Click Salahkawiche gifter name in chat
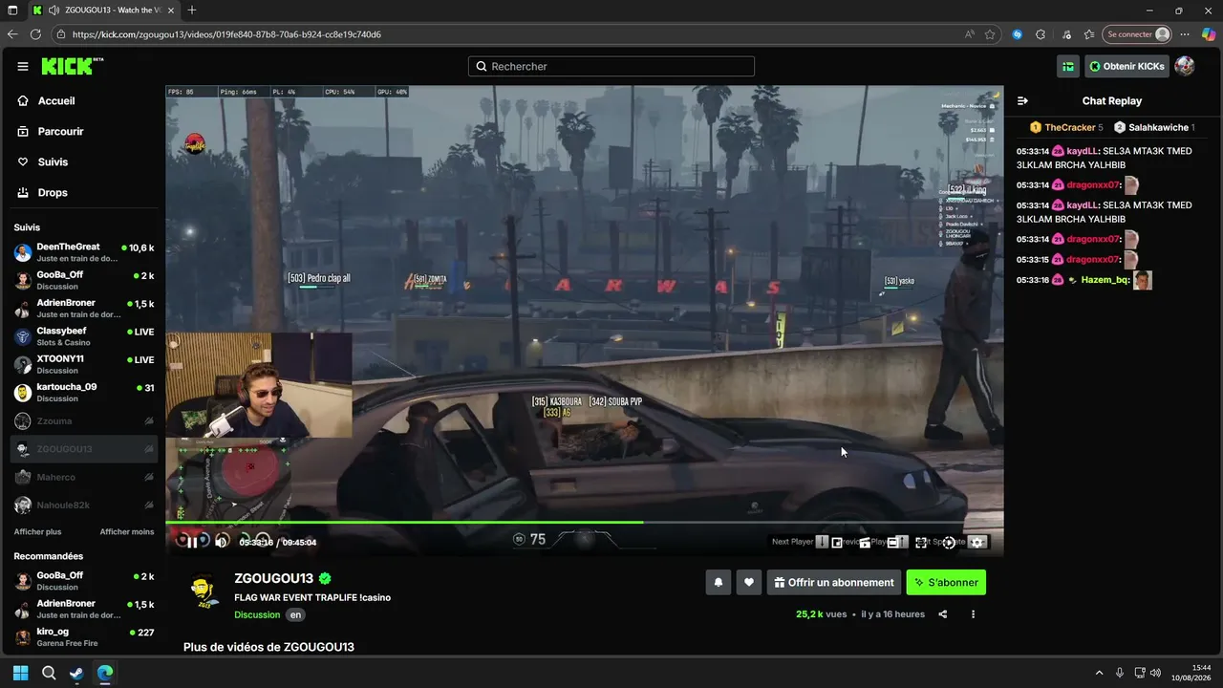Viewport: 1223px width, 688px height. pyautogui.click(x=1158, y=127)
